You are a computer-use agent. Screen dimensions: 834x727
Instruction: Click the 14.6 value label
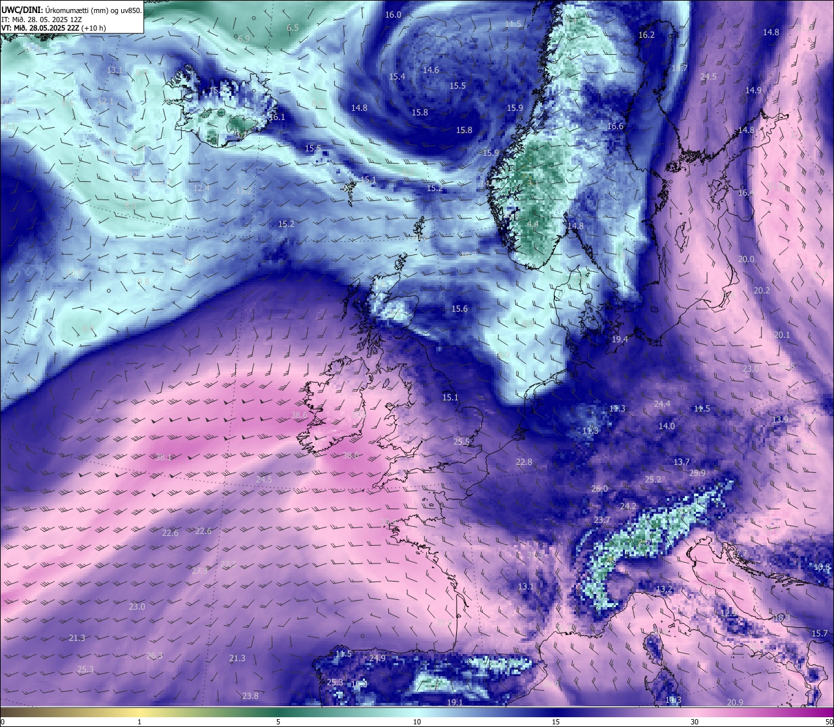point(431,70)
